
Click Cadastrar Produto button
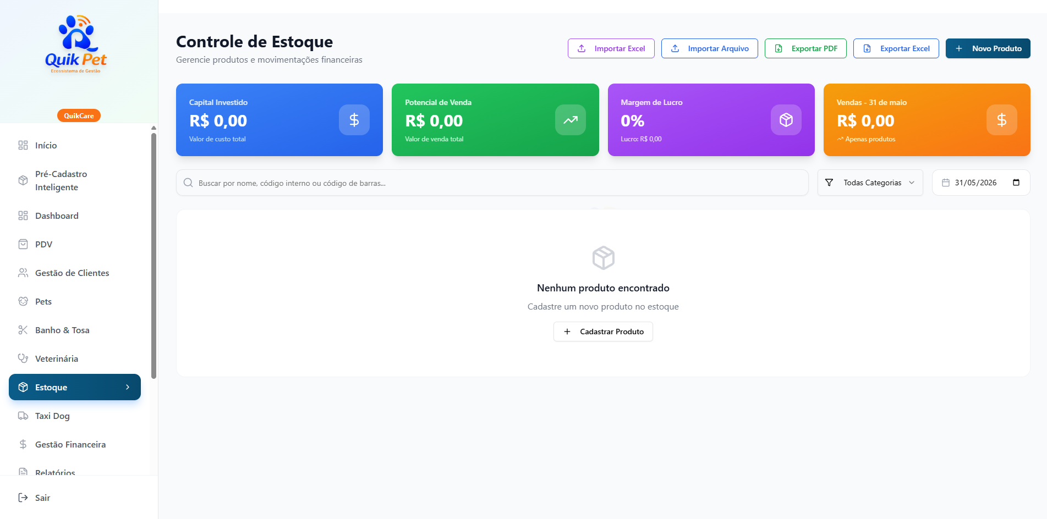point(603,332)
